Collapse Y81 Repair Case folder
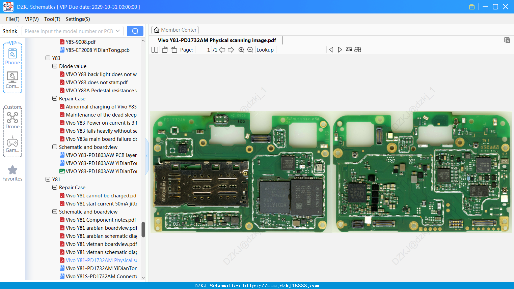 click(55, 187)
